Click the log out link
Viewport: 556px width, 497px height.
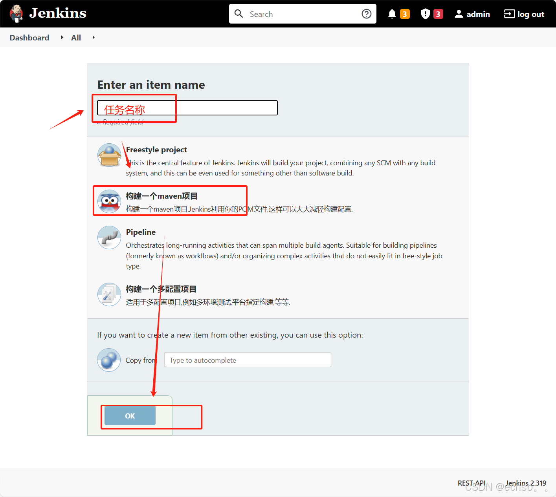click(x=530, y=14)
